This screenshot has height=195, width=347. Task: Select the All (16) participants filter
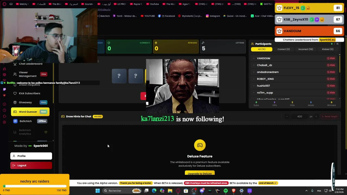(261, 49)
